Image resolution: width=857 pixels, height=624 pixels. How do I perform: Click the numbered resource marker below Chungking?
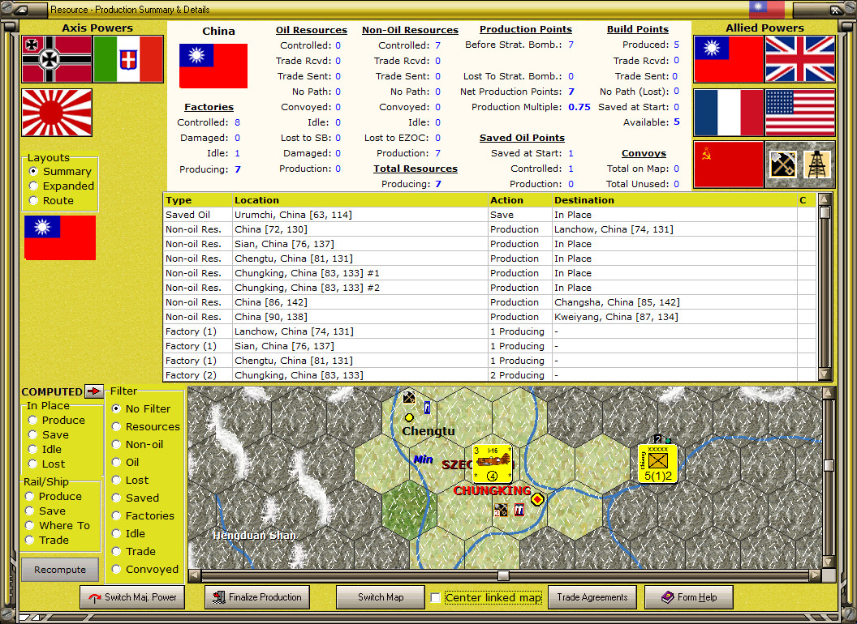point(501,510)
